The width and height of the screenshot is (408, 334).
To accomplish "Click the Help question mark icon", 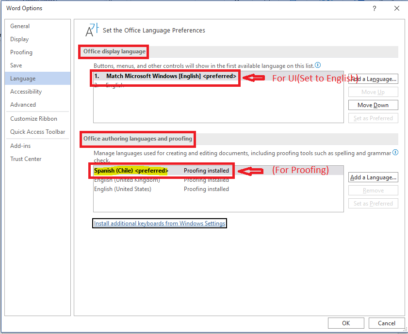I will 374,9.
